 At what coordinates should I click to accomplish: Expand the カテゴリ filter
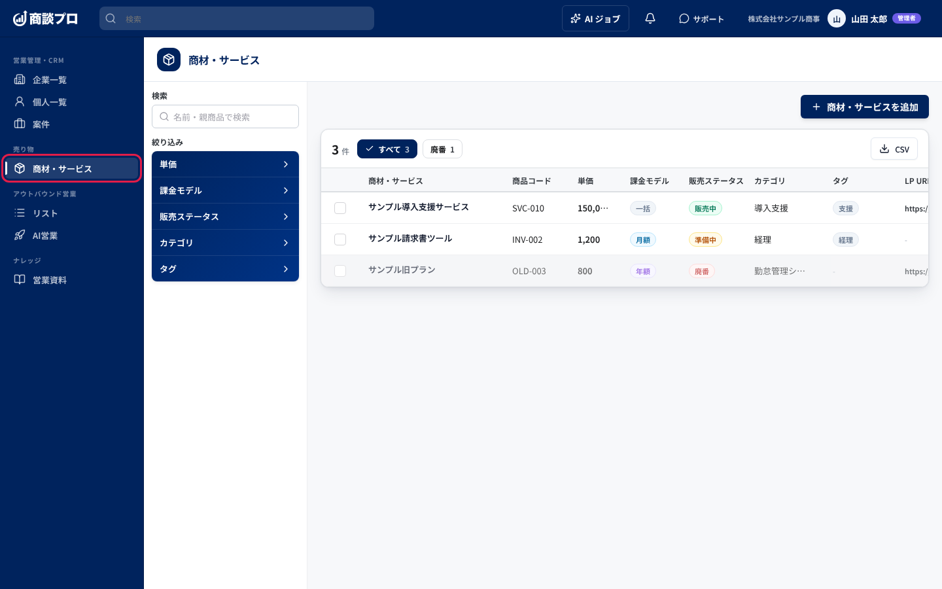pos(225,243)
